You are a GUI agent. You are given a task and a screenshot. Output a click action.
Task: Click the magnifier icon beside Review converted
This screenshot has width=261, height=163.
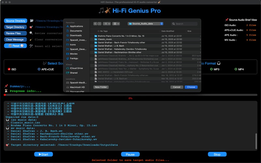31,33
